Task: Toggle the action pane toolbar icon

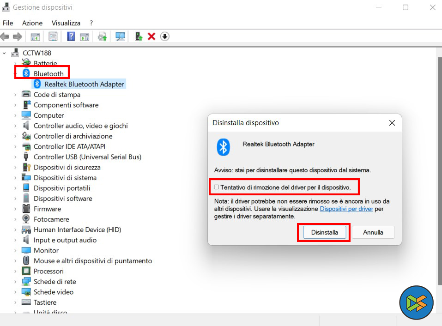Action: [x=84, y=36]
